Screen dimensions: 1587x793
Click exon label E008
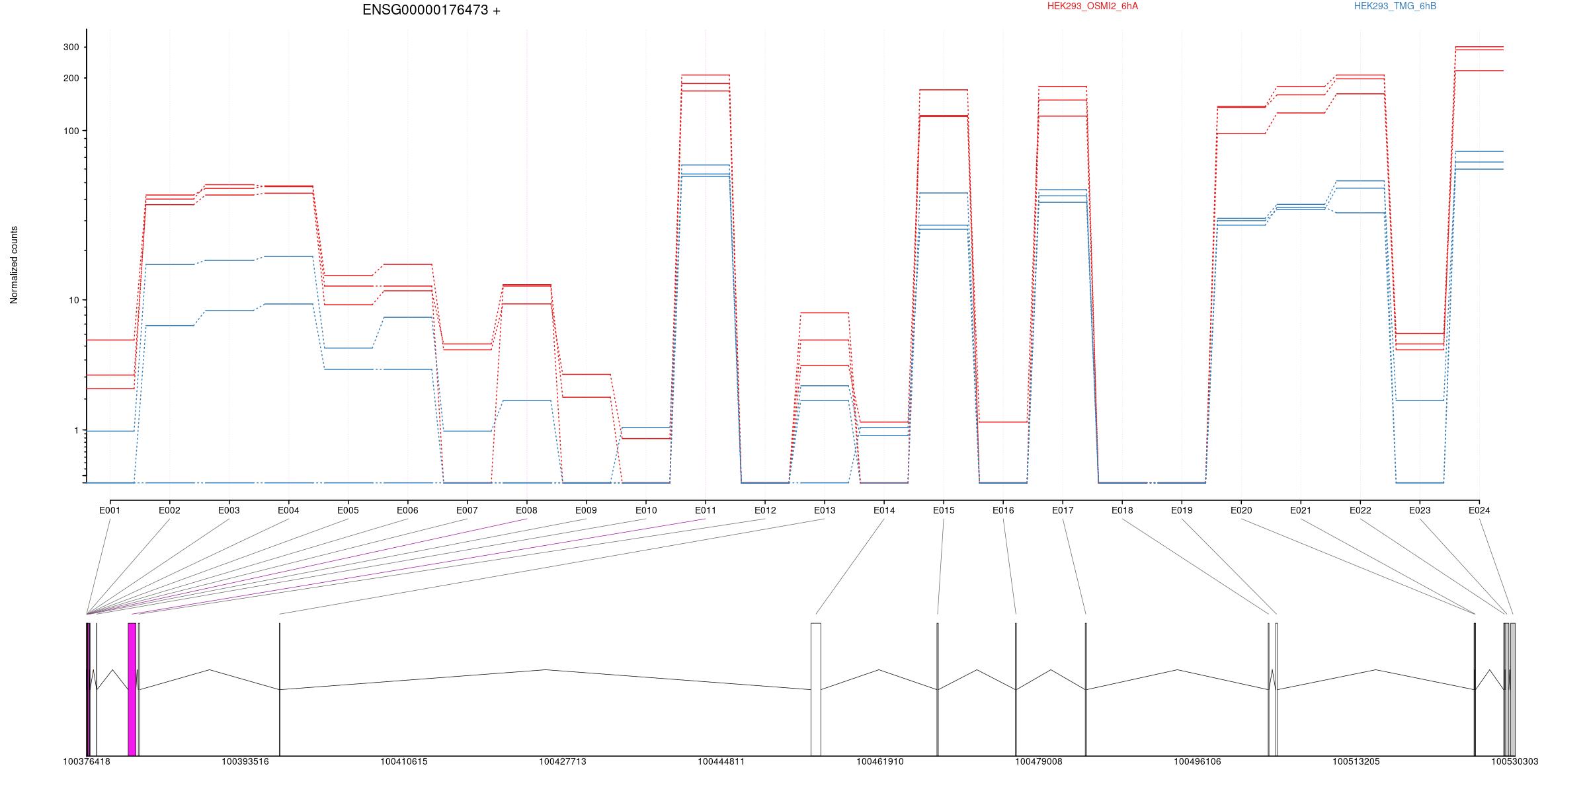coord(526,510)
